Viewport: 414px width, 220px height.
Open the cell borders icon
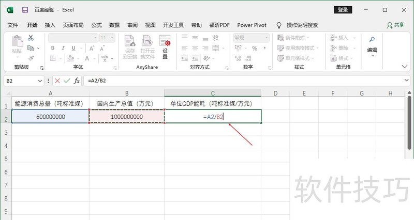53,58
